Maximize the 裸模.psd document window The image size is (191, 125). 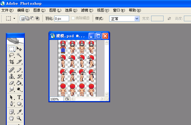pos(98,36)
